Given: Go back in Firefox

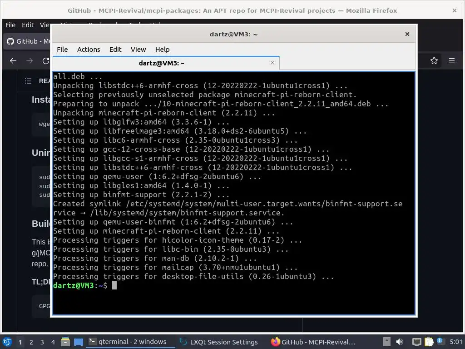Looking at the screenshot, I should [x=13, y=61].
